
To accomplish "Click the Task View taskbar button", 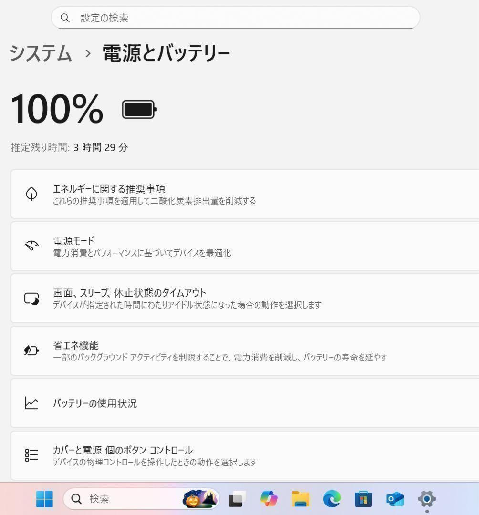I will (x=237, y=499).
